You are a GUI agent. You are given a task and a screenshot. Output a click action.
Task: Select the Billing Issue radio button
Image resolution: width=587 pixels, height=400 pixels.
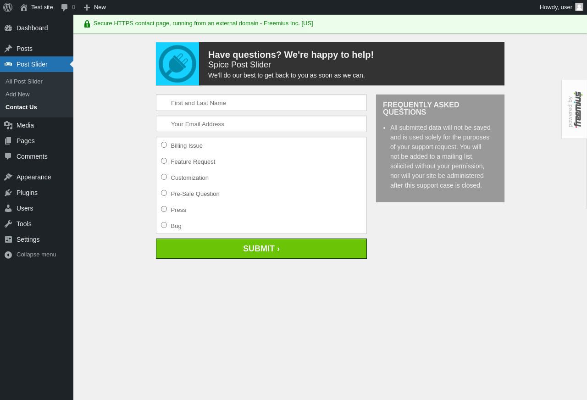[x=164, y=145]
